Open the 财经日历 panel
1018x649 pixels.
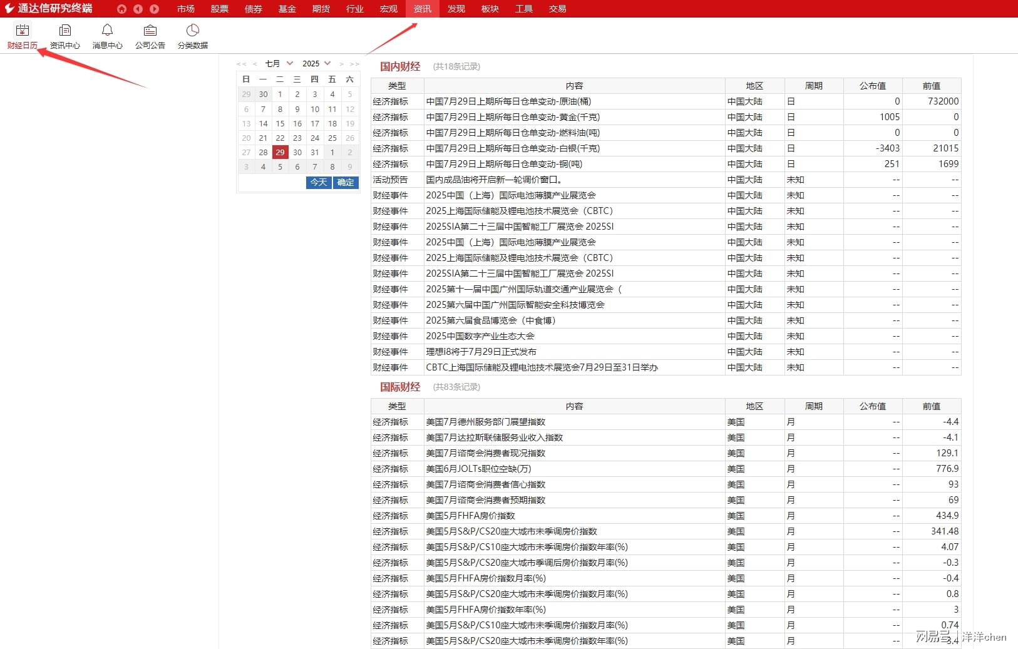pyautogui.click(x=23, y=36)
